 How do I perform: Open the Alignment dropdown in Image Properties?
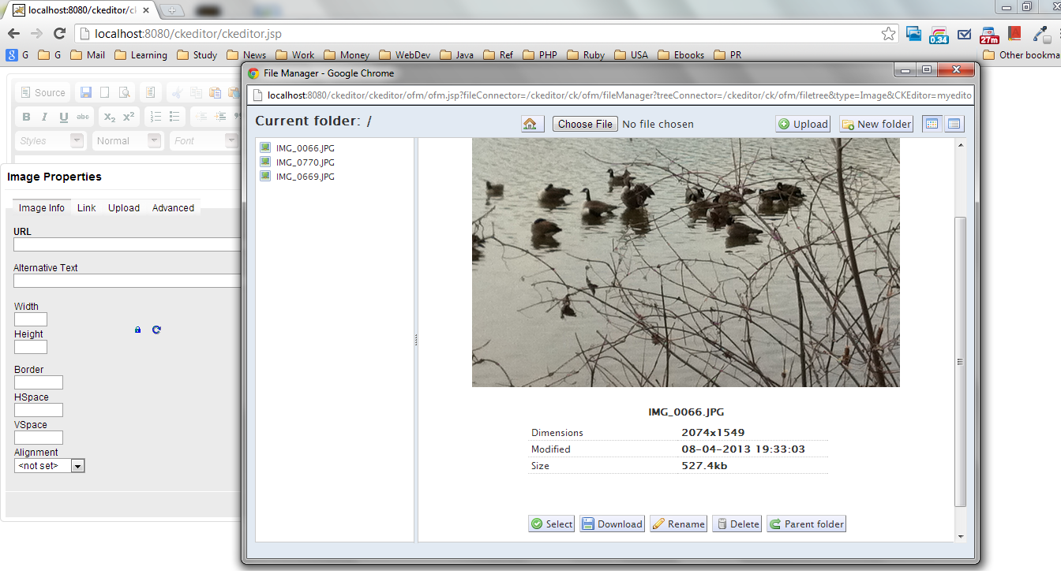click(77, 465)
